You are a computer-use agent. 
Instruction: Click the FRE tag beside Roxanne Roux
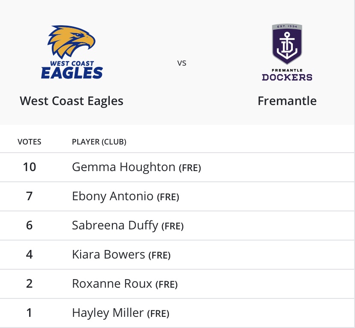coord(166,285)
